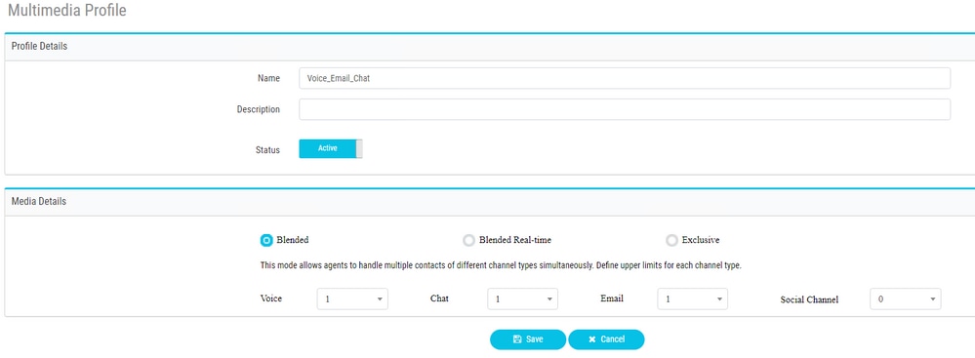The height and width of the screenshot is (358, 975).
Task: Click the Save button
Action: [x=528, y=339]
